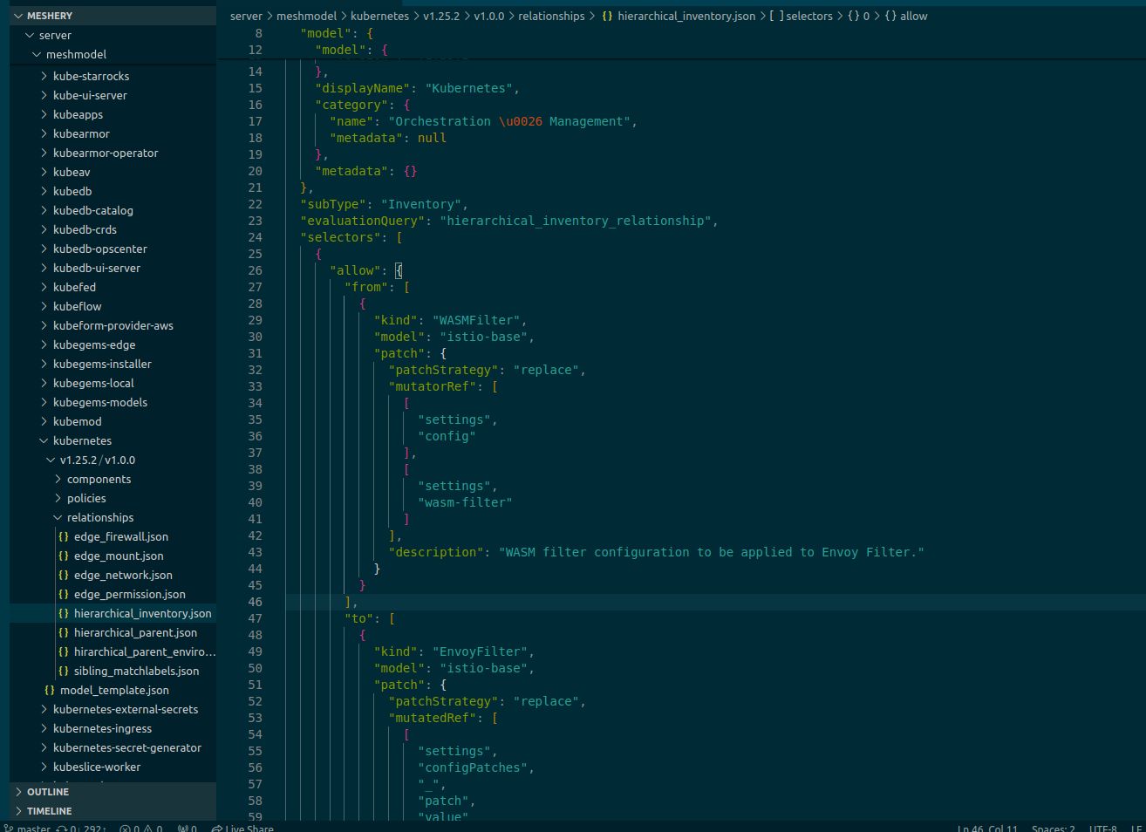Collapse the kubernetes folder

tap(44, 440)
